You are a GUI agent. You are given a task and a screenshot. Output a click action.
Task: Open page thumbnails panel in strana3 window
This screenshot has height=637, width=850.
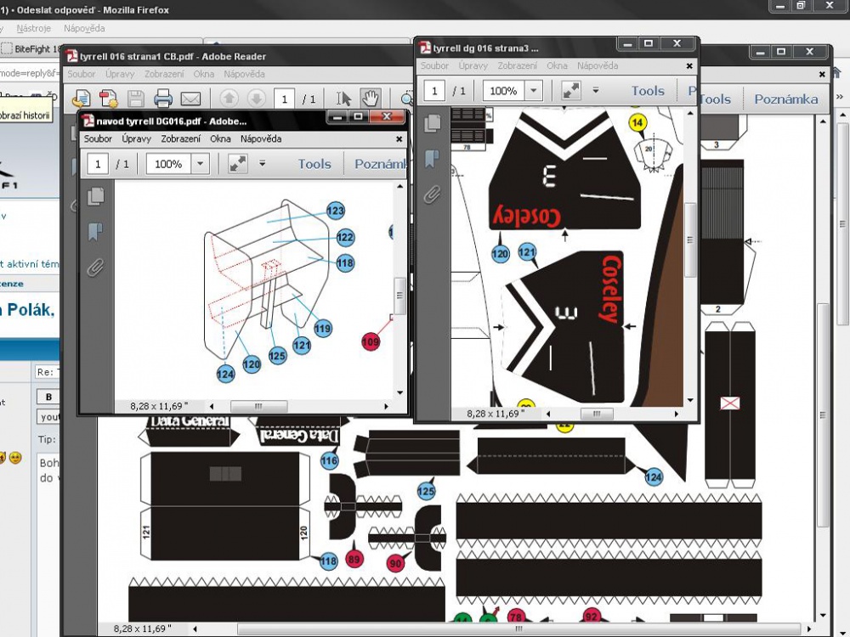[433, 123]
